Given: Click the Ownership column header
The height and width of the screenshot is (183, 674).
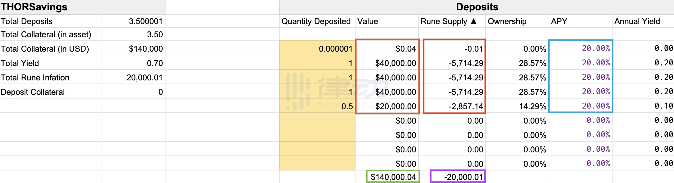Looking at the screenshot, I should (x=507, y=21).
